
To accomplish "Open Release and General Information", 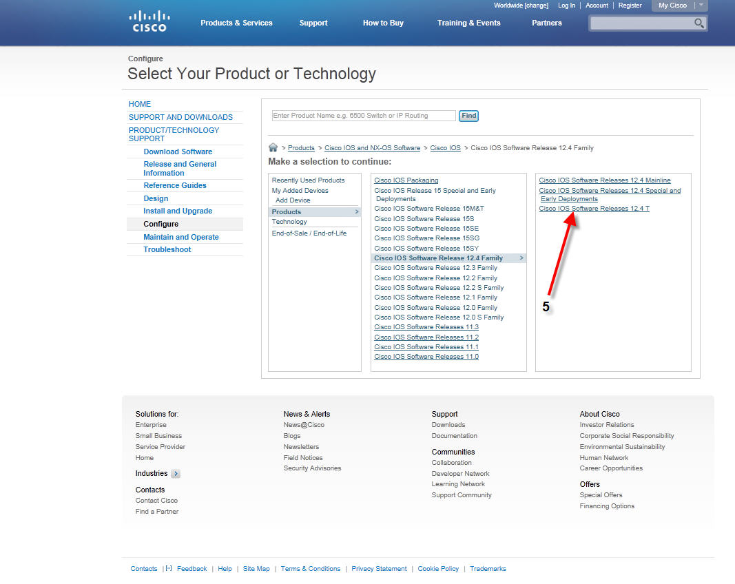I will click(180, 169).
